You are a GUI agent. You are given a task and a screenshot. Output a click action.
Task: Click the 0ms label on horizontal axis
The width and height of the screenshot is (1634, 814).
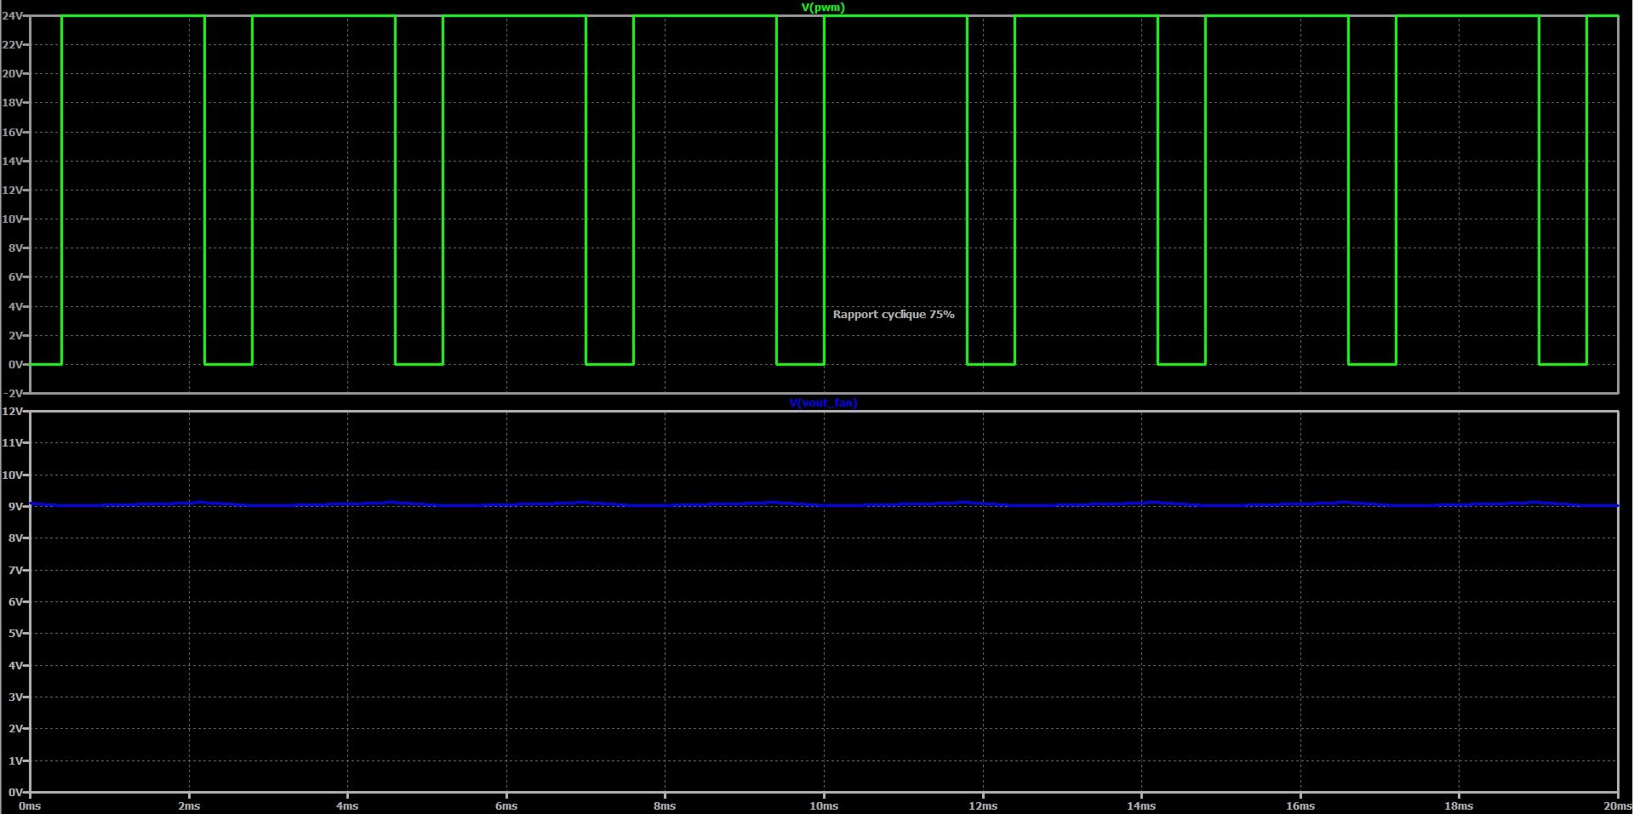click(30, 805)
